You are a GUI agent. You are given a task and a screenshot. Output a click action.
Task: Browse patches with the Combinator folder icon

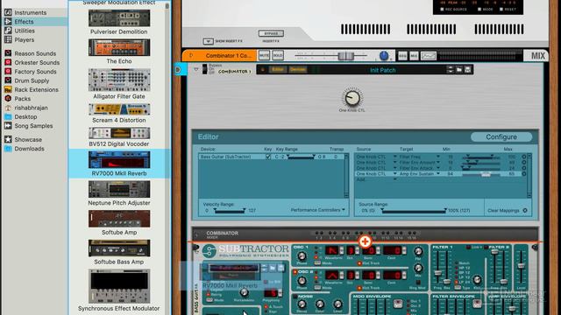pyautogui.click(x=459, y=70)
